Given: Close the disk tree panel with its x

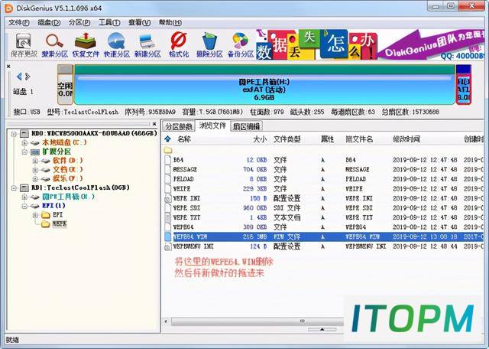Looking at the screenshot, I should [154, 124].
